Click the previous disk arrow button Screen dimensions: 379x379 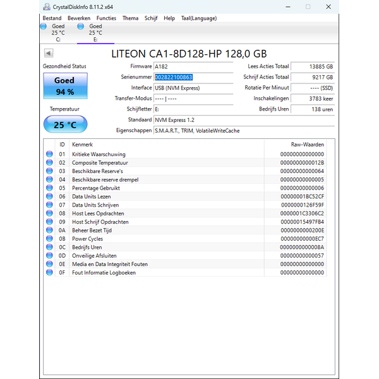(x=49, y=53)
